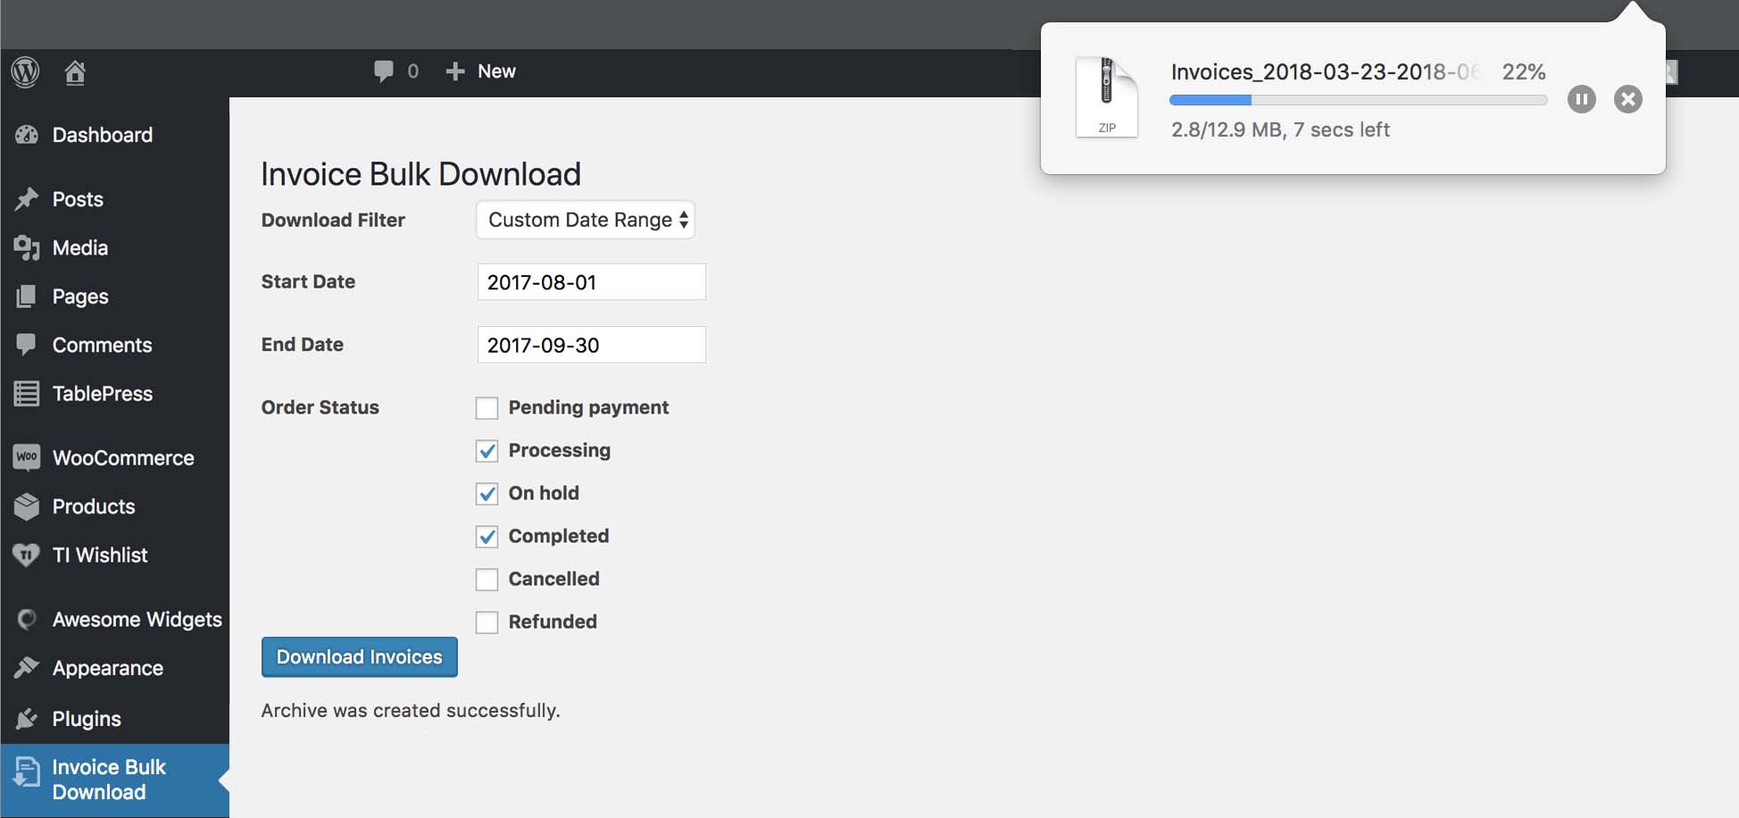The width and height of the screenshot is (1739, 818).
Task: Open the Download Filter dropdown
Action: pyautogui.click(x=586, y=220)
